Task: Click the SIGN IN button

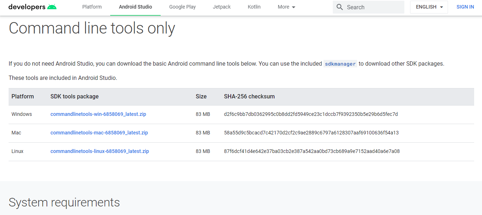Action: pos(465,7)
